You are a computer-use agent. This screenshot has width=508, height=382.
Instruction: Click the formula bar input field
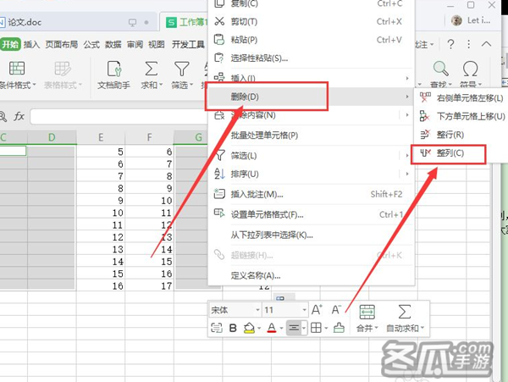point(119,116)
